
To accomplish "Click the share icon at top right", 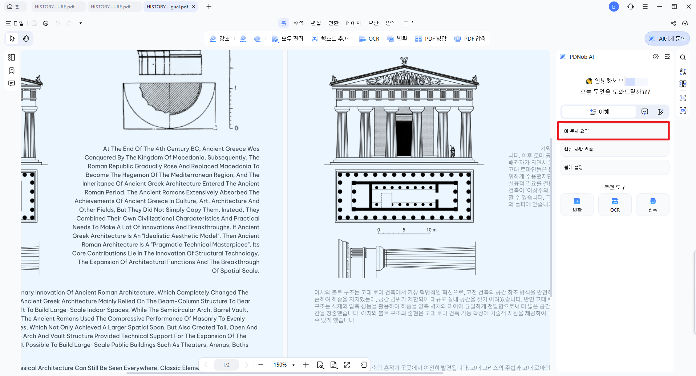I will point(673,23).
